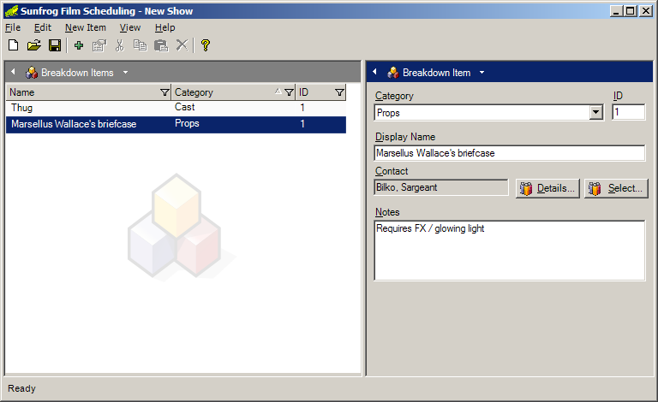The image size is (658, 402).
Task: Open the Category column filter
Action: coord(289,92)
